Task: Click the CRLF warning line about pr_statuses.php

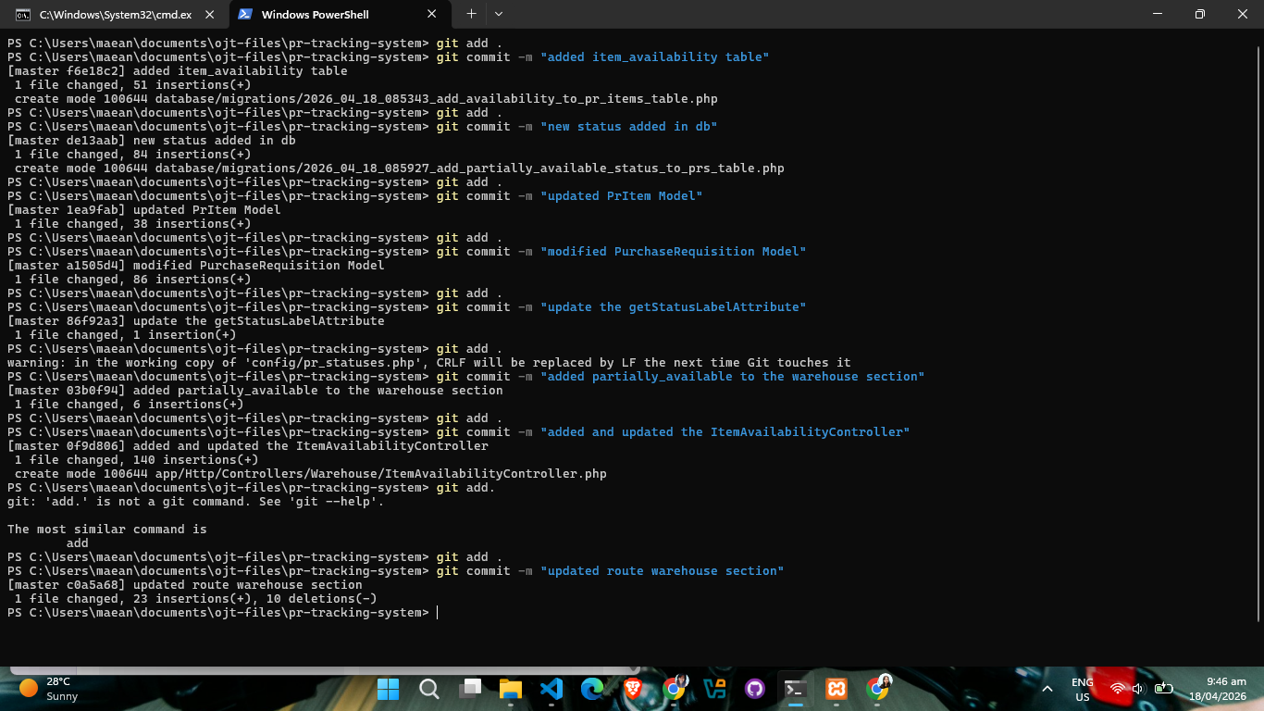Action: [x=429, y=363]
